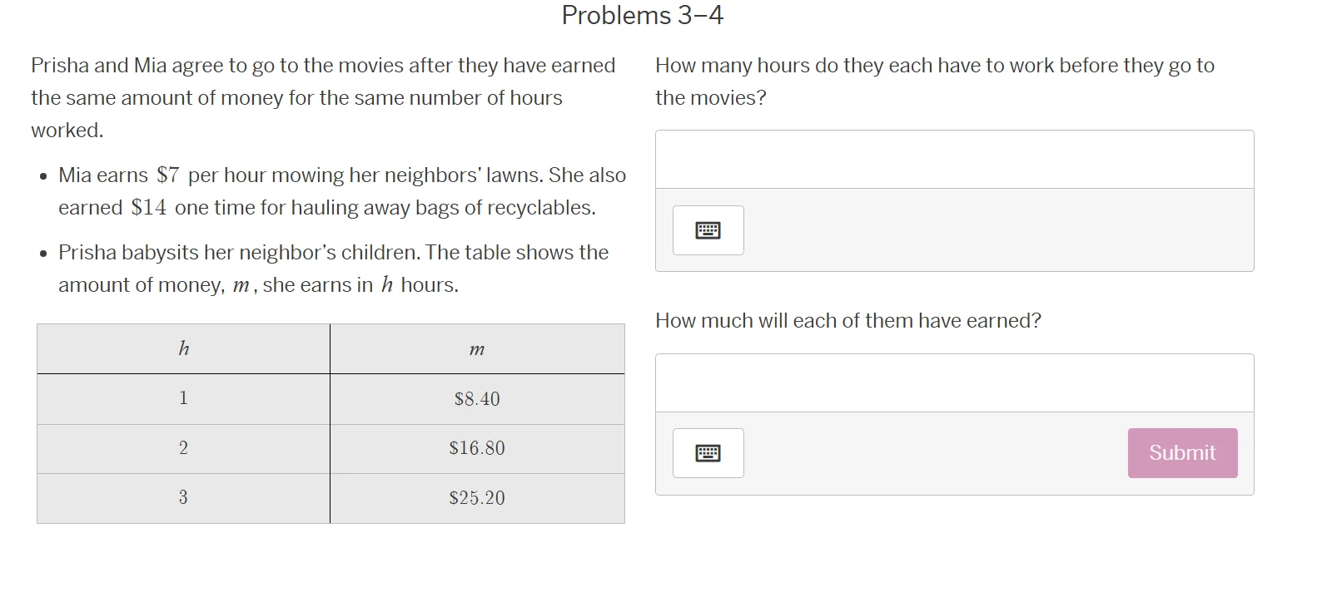Screen dimensions: 1332x592
Task: Click the m column header in the table
Action: tap(477, 348)
